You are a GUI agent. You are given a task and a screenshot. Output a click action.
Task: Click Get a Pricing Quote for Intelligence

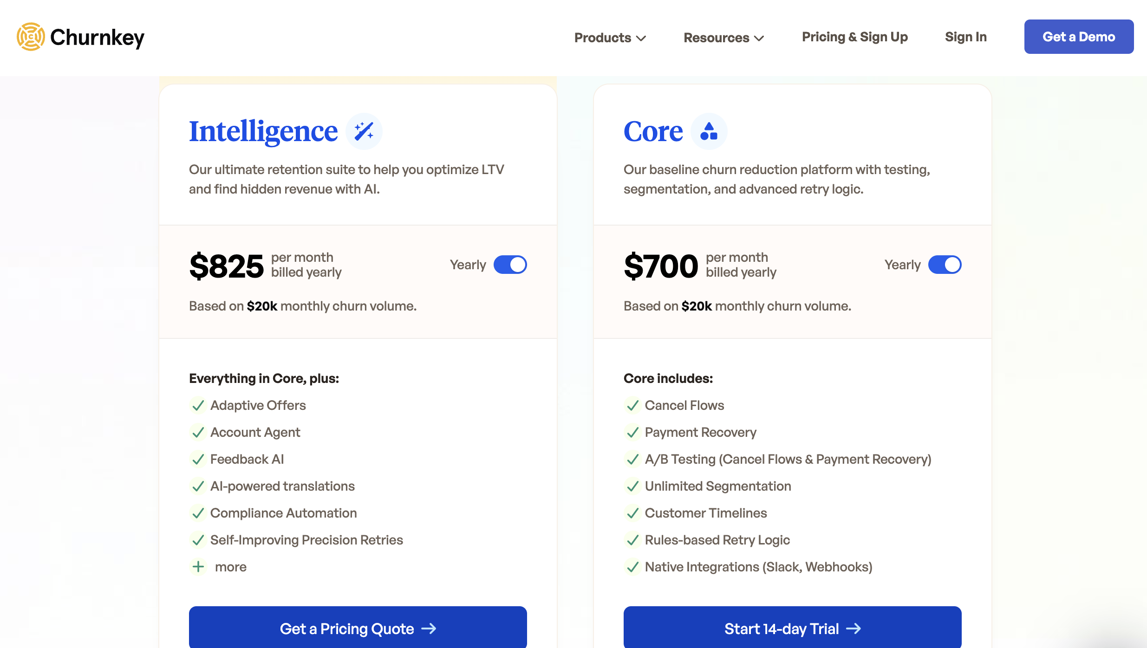[x=358, y=629]
